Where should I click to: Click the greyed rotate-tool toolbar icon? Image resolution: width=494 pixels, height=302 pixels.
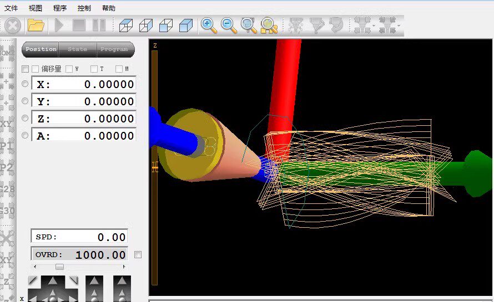coord(336,25)
